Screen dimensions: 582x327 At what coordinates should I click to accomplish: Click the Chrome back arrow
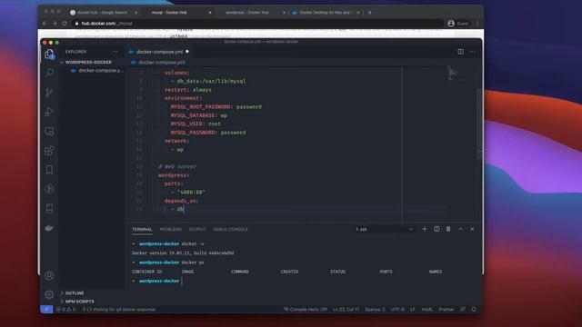[45, 24]
